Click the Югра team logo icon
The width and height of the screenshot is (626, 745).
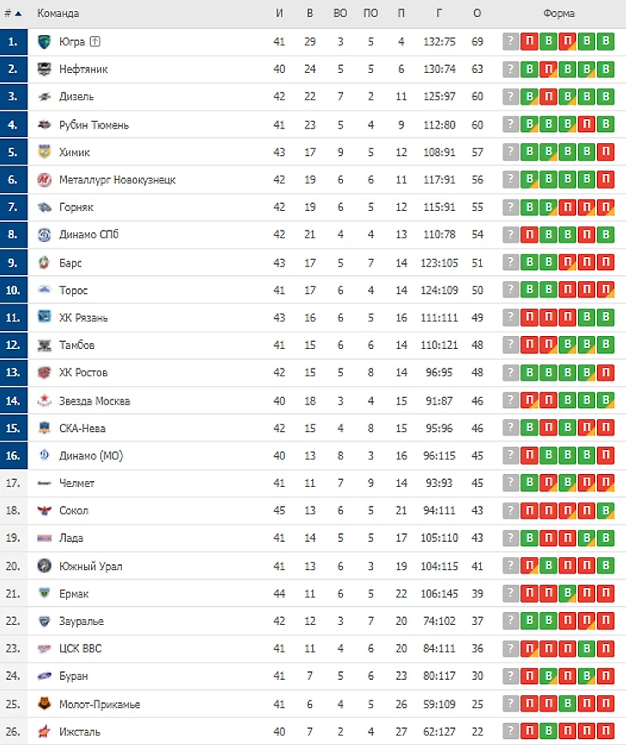tap(45, 42)
